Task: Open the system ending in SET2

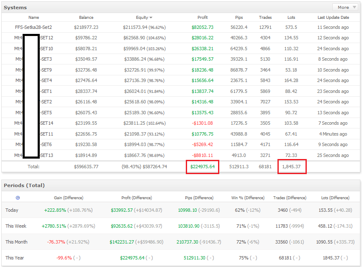Action: click(34, 102)
